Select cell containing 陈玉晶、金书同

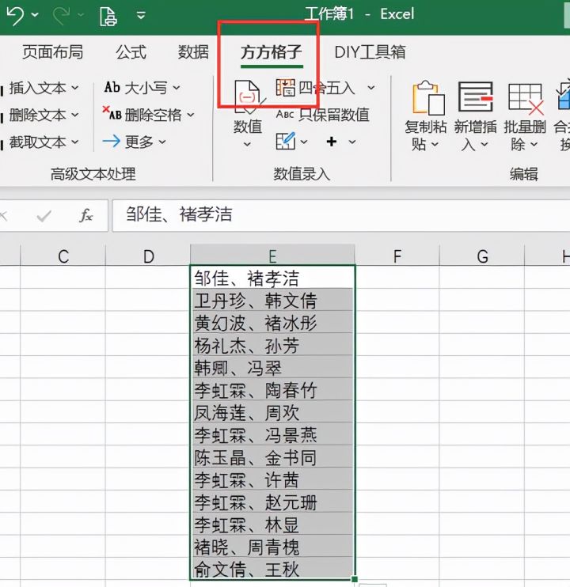272,457
